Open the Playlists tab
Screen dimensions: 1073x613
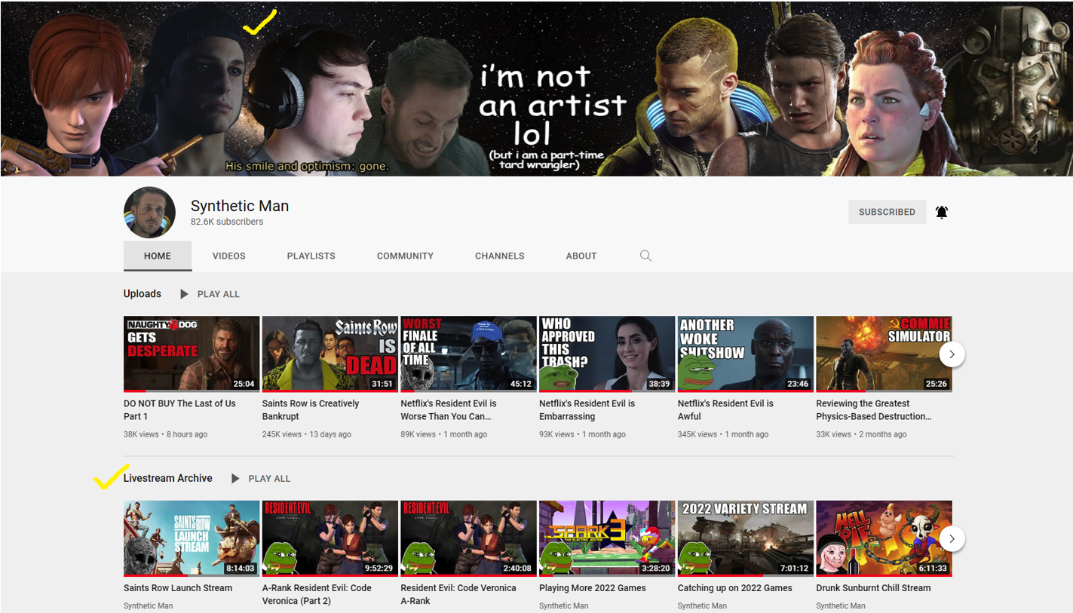point(311,256)
